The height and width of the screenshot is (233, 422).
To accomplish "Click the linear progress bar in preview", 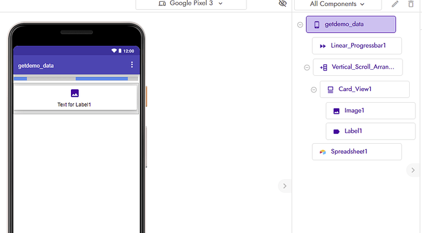I will [76, 78].
